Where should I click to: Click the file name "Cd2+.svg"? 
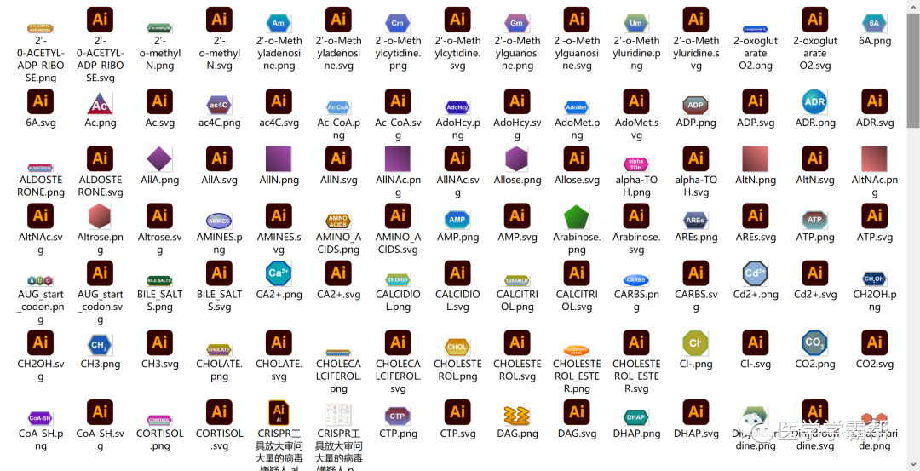click(x=815, y=294)
